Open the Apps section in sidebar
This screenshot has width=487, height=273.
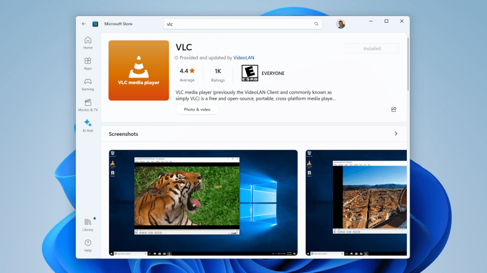(88, 63)
